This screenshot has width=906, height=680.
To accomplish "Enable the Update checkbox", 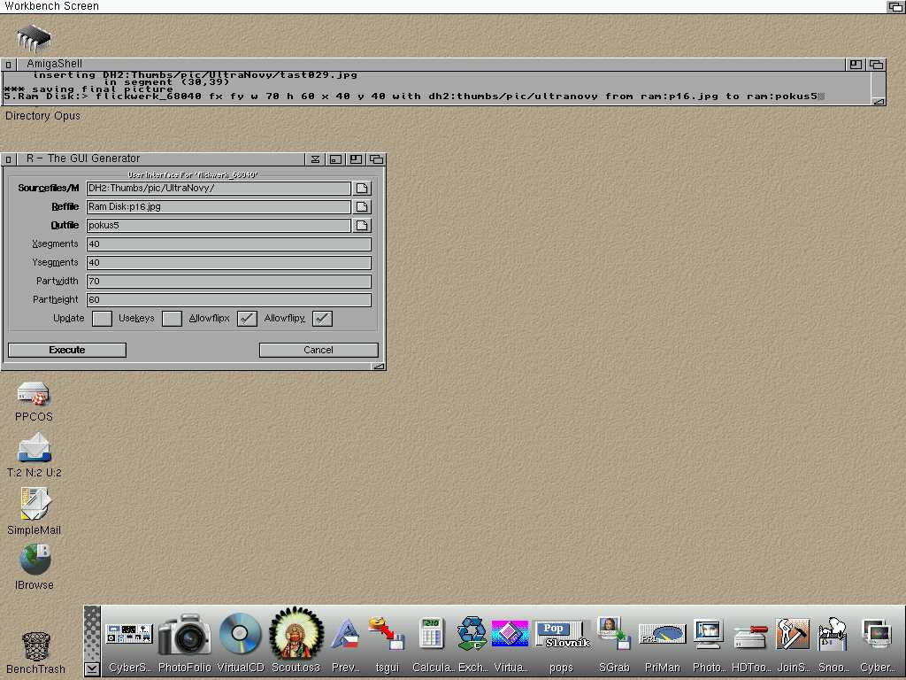I will tap(102, 319).
